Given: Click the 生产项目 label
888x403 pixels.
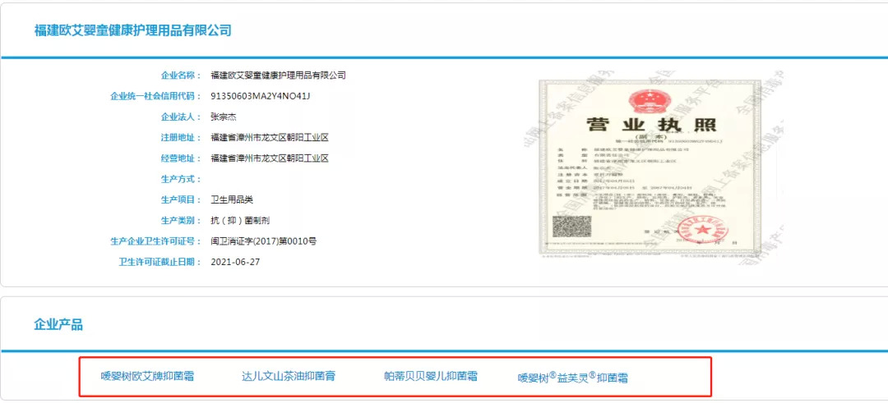Looking at the screenshot, I should [181, 199].
